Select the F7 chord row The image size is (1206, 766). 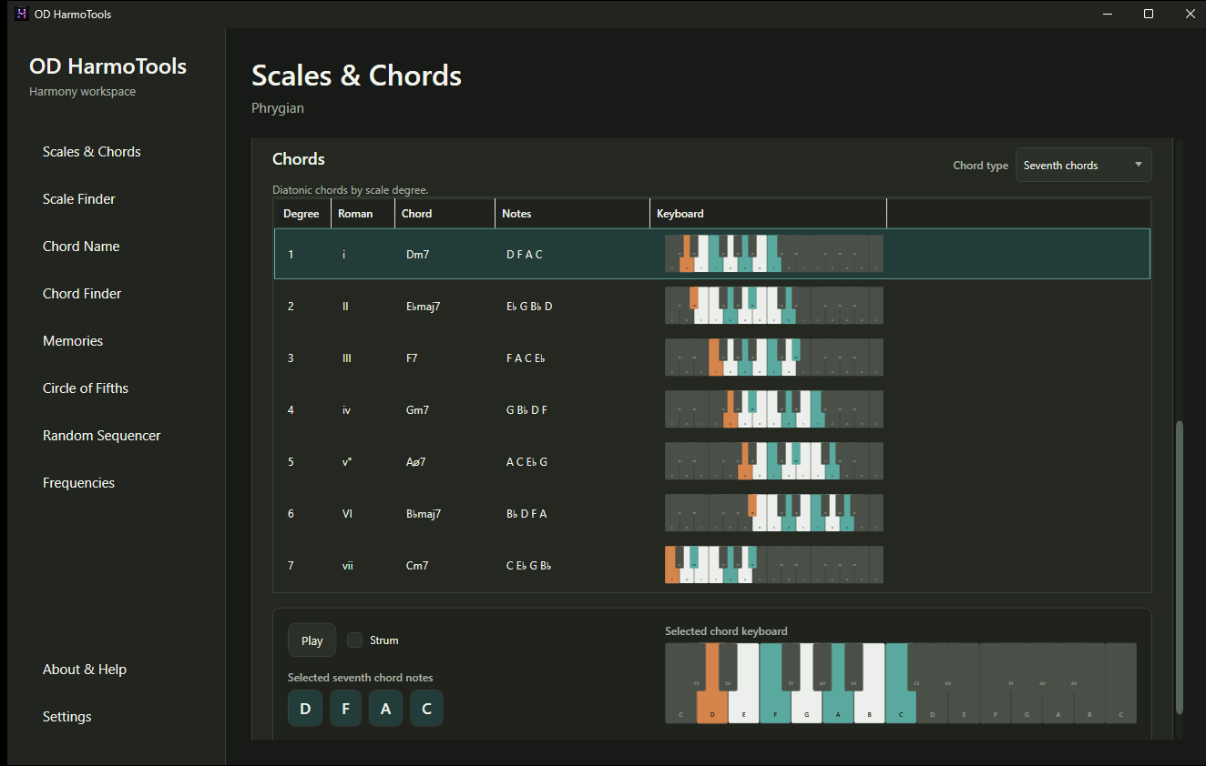tap(712, 358)
